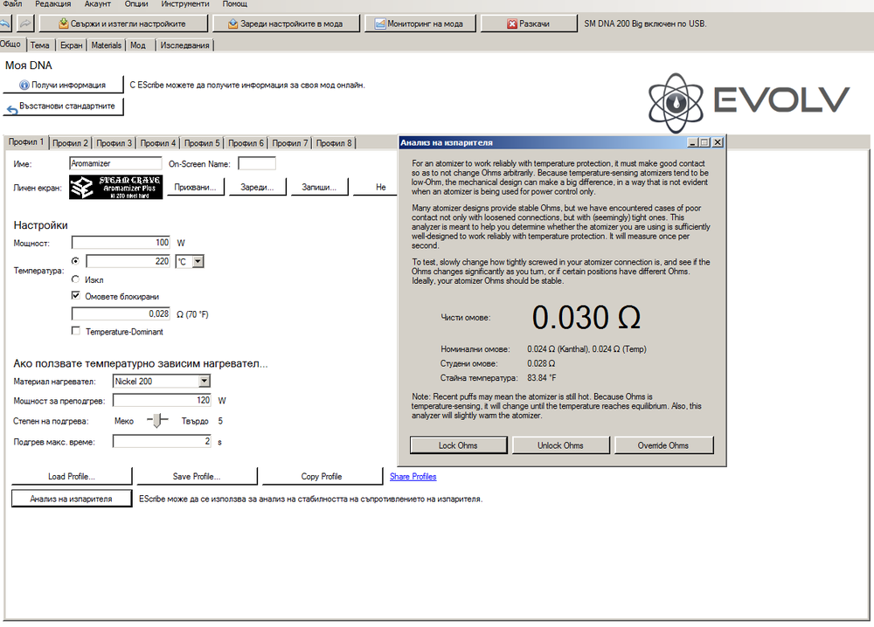
Task: Click the locked ohms field showing 0.028
Action: [121, 314]
